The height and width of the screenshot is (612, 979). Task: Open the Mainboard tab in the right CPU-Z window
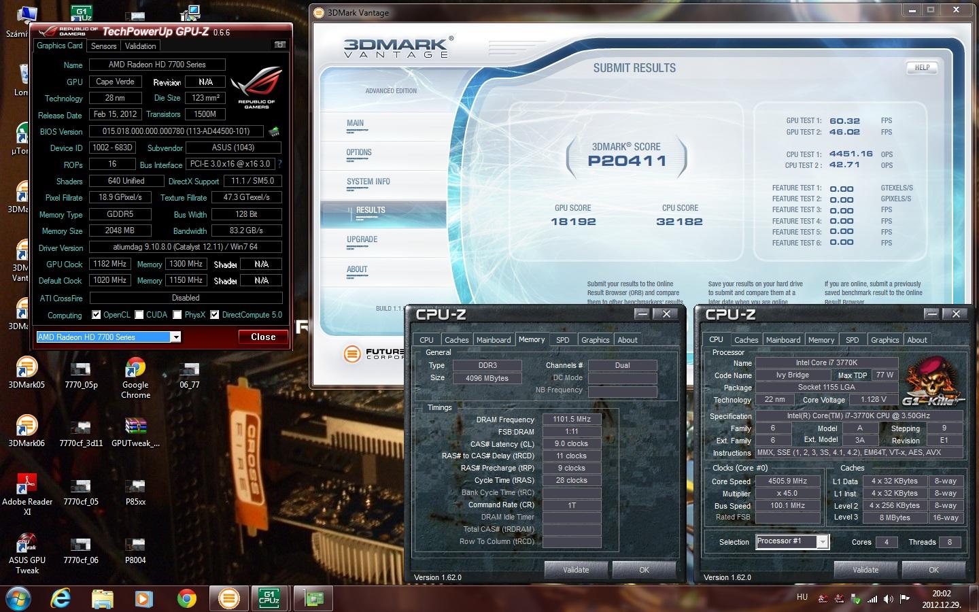click(x=783, y=340)
